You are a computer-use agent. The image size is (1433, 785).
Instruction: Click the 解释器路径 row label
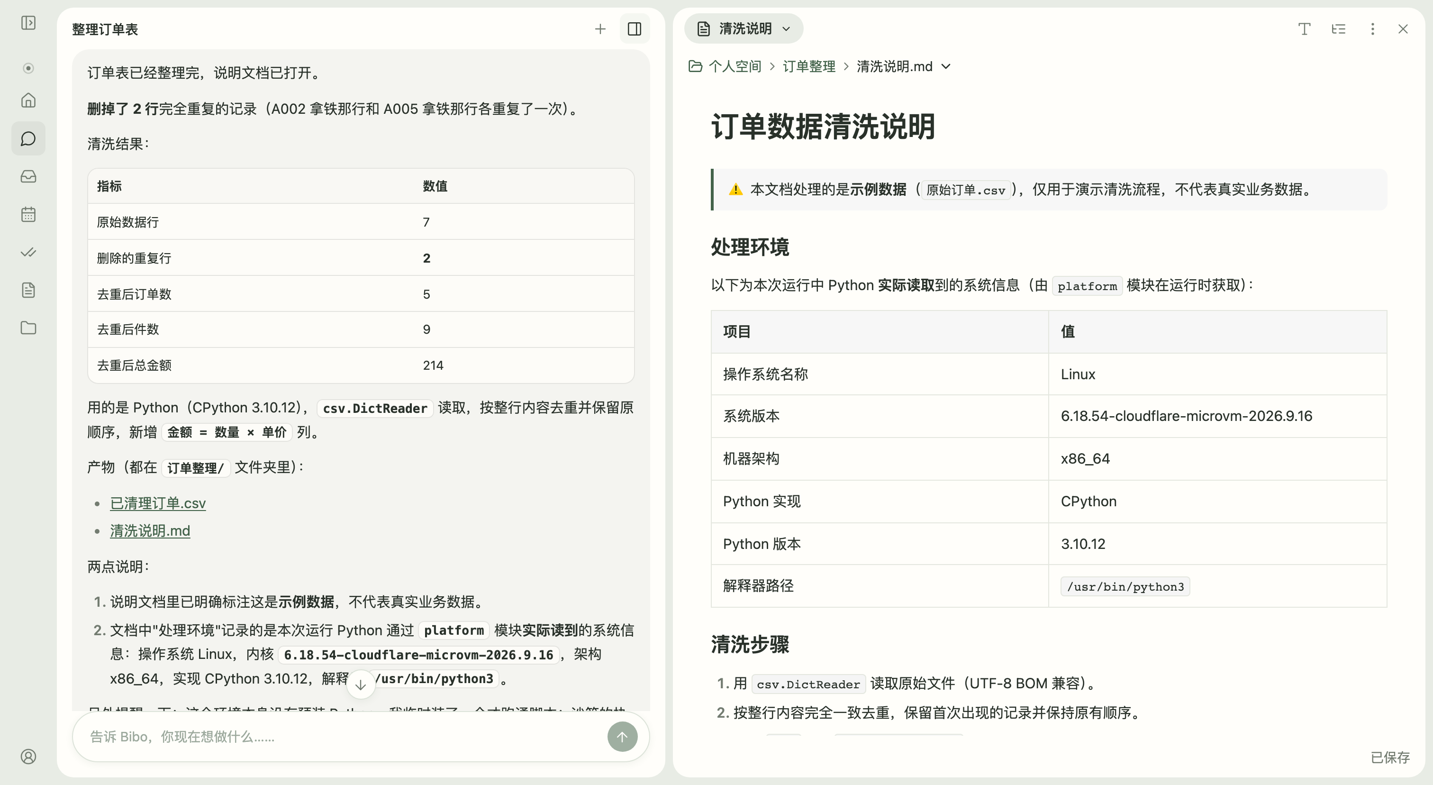[758, 586]
